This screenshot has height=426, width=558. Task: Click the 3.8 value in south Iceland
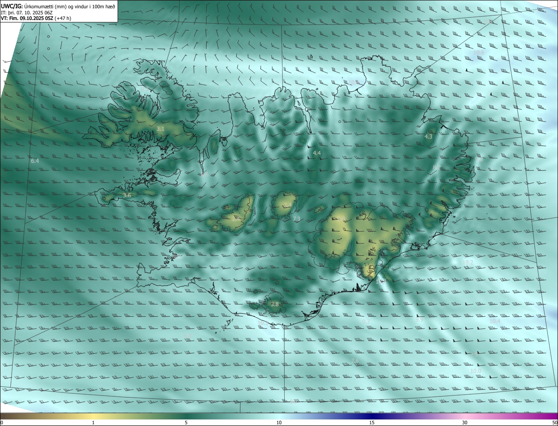275,304
